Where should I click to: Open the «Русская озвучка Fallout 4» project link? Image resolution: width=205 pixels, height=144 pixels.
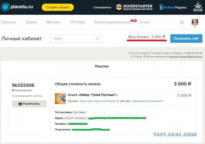[99, 101]
